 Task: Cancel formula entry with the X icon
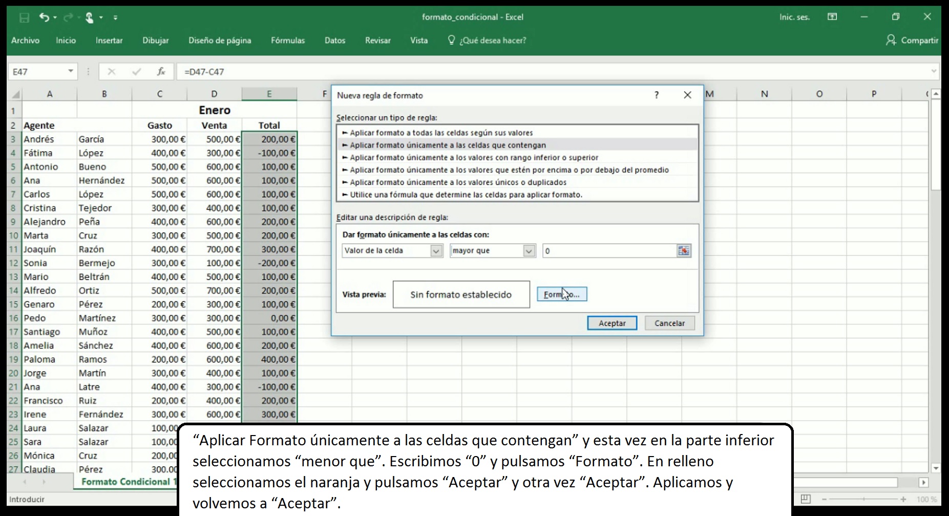pos(112,72)
